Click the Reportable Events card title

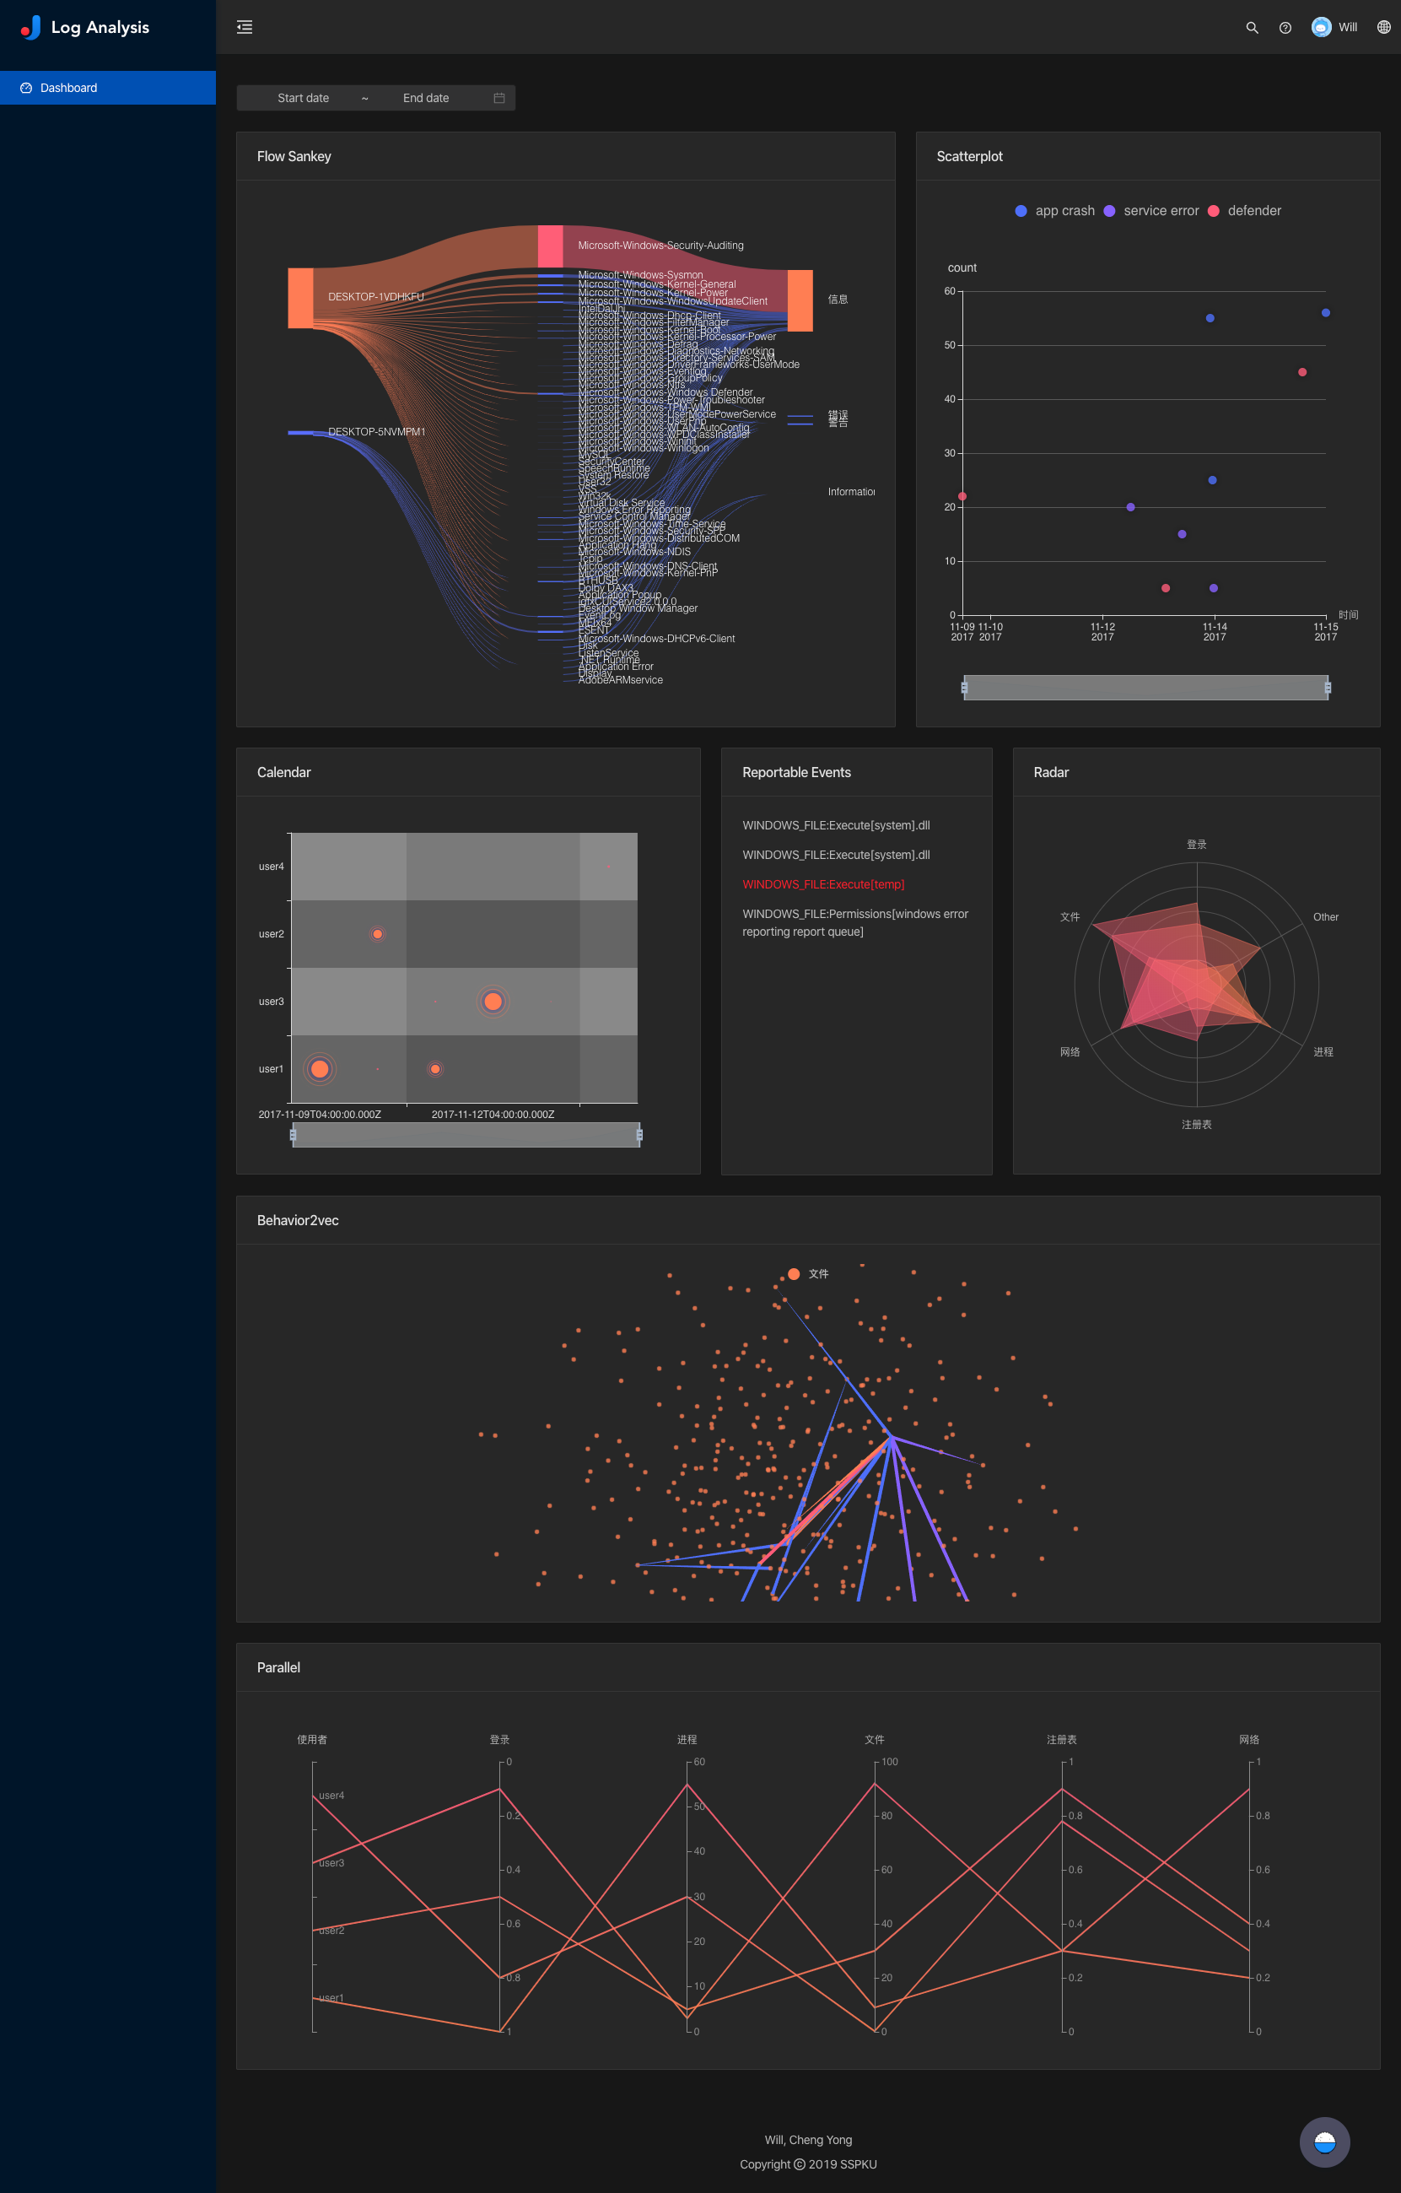tap(796, 772)
